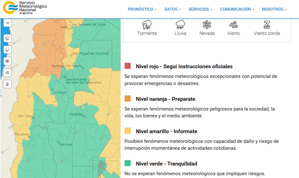Click the Nevada text label

[x=207, y=33]
